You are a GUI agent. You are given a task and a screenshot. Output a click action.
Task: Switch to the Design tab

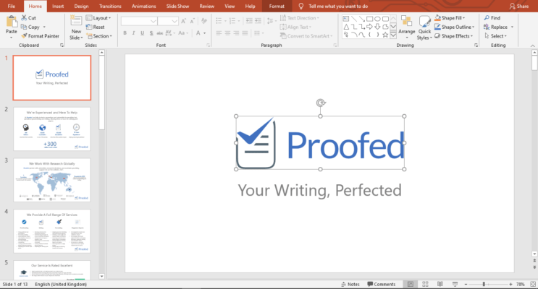[81, 7]
